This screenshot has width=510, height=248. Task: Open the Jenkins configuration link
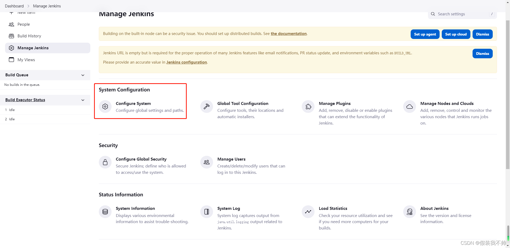click(x=186, y=62)
